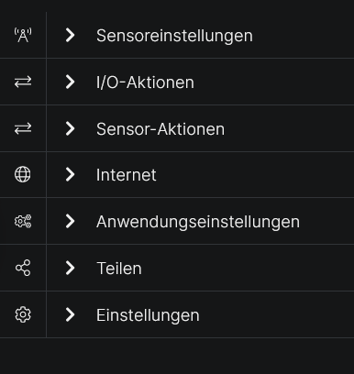This screenshot has width=354, height=374.
Task: Click the swap arrows icon beside Sensor-Aktionen
Action: [x=23, y=128]
